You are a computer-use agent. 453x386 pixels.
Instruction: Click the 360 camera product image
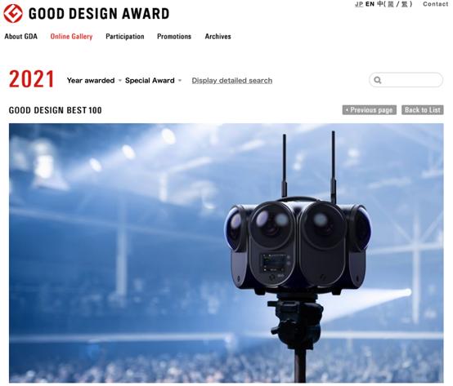click(226, 253)
